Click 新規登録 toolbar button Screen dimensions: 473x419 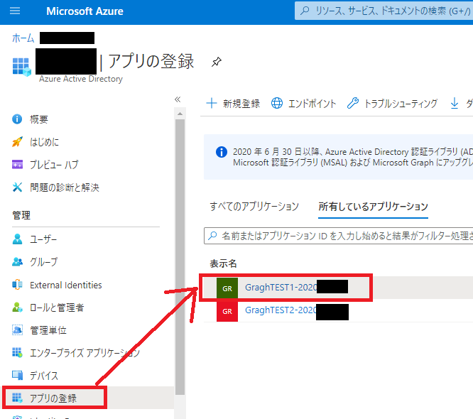[233, 104]
